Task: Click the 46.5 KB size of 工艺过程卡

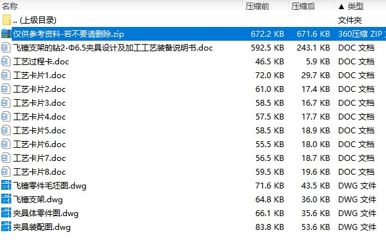Action: click(x=270, y=61)
